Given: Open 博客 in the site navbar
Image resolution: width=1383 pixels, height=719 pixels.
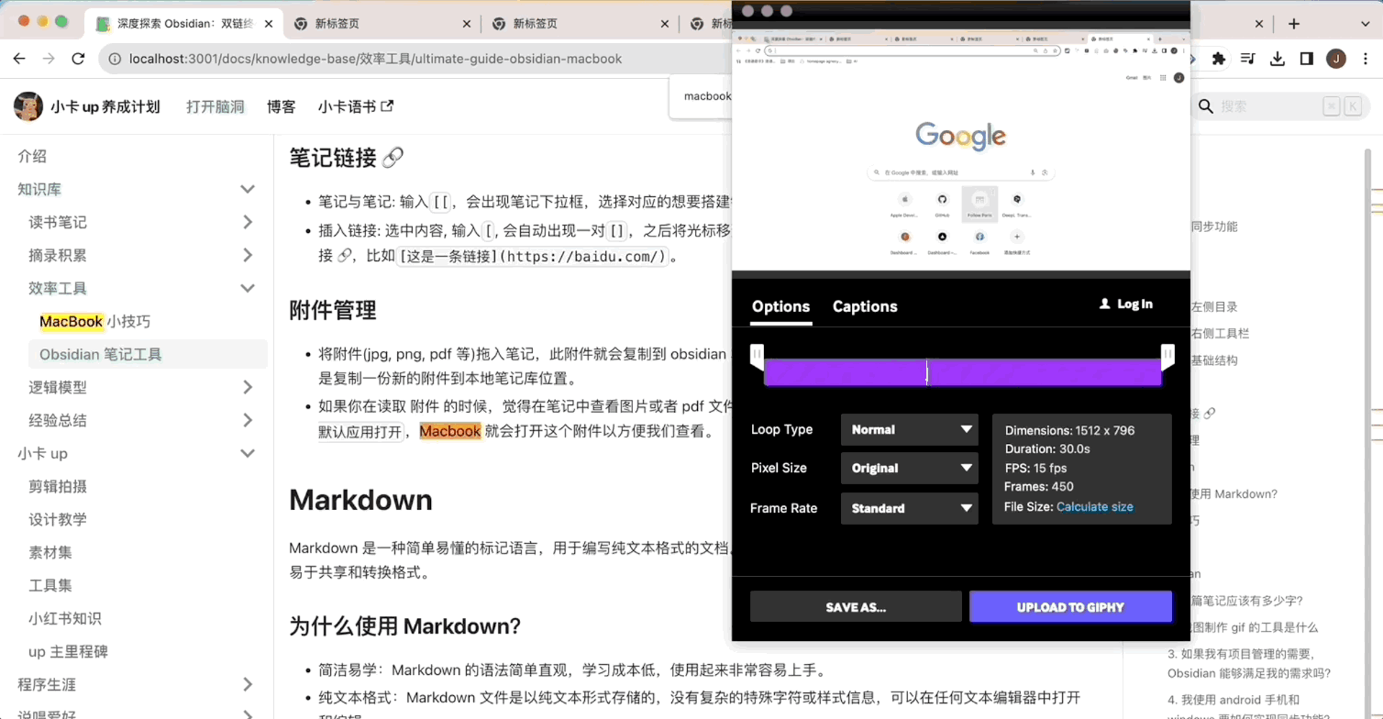Looking at the screenshot, I should [282, 106].
